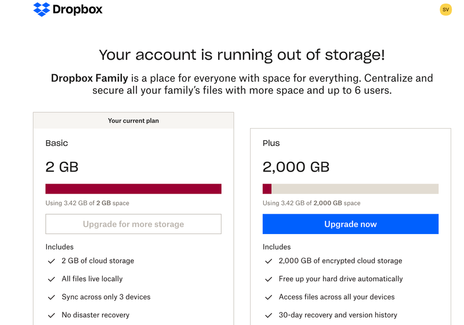Click the Dropbox logo icon
This screenshot has height=325, width=464.
pyautogui.click(x=42, y=9)
